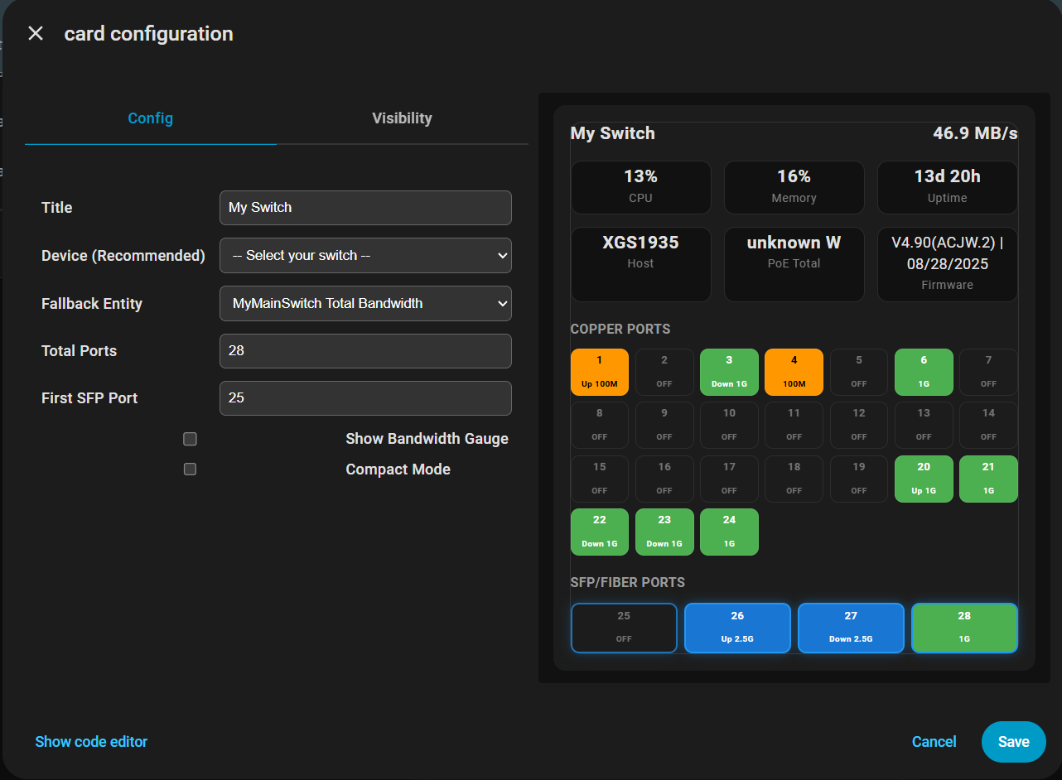1062x780 pixels.
Task: Click SFP port 27 Down 2.5G tile
Action: [851, 628]
